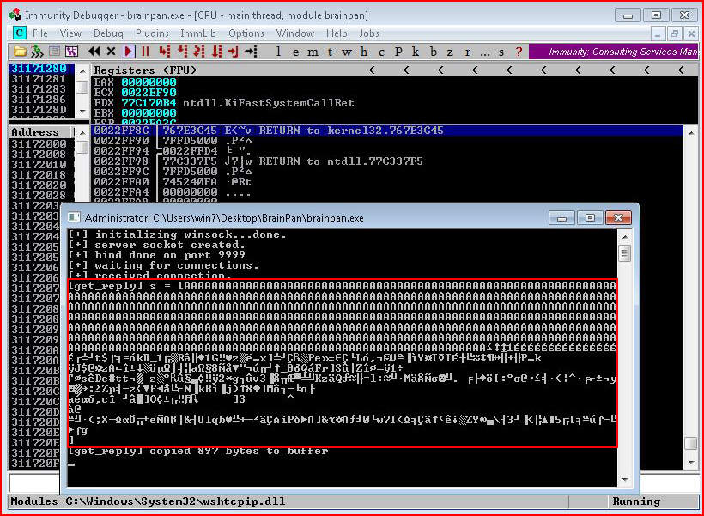The height and width of the screenshot is (516, 704).
Task: Open Threads window with 't' button
Action: [x=330, y=52]
